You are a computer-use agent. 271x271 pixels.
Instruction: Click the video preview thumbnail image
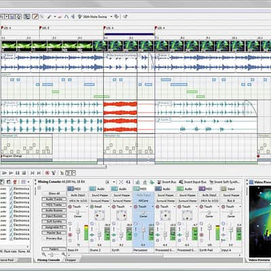point(260,222)
